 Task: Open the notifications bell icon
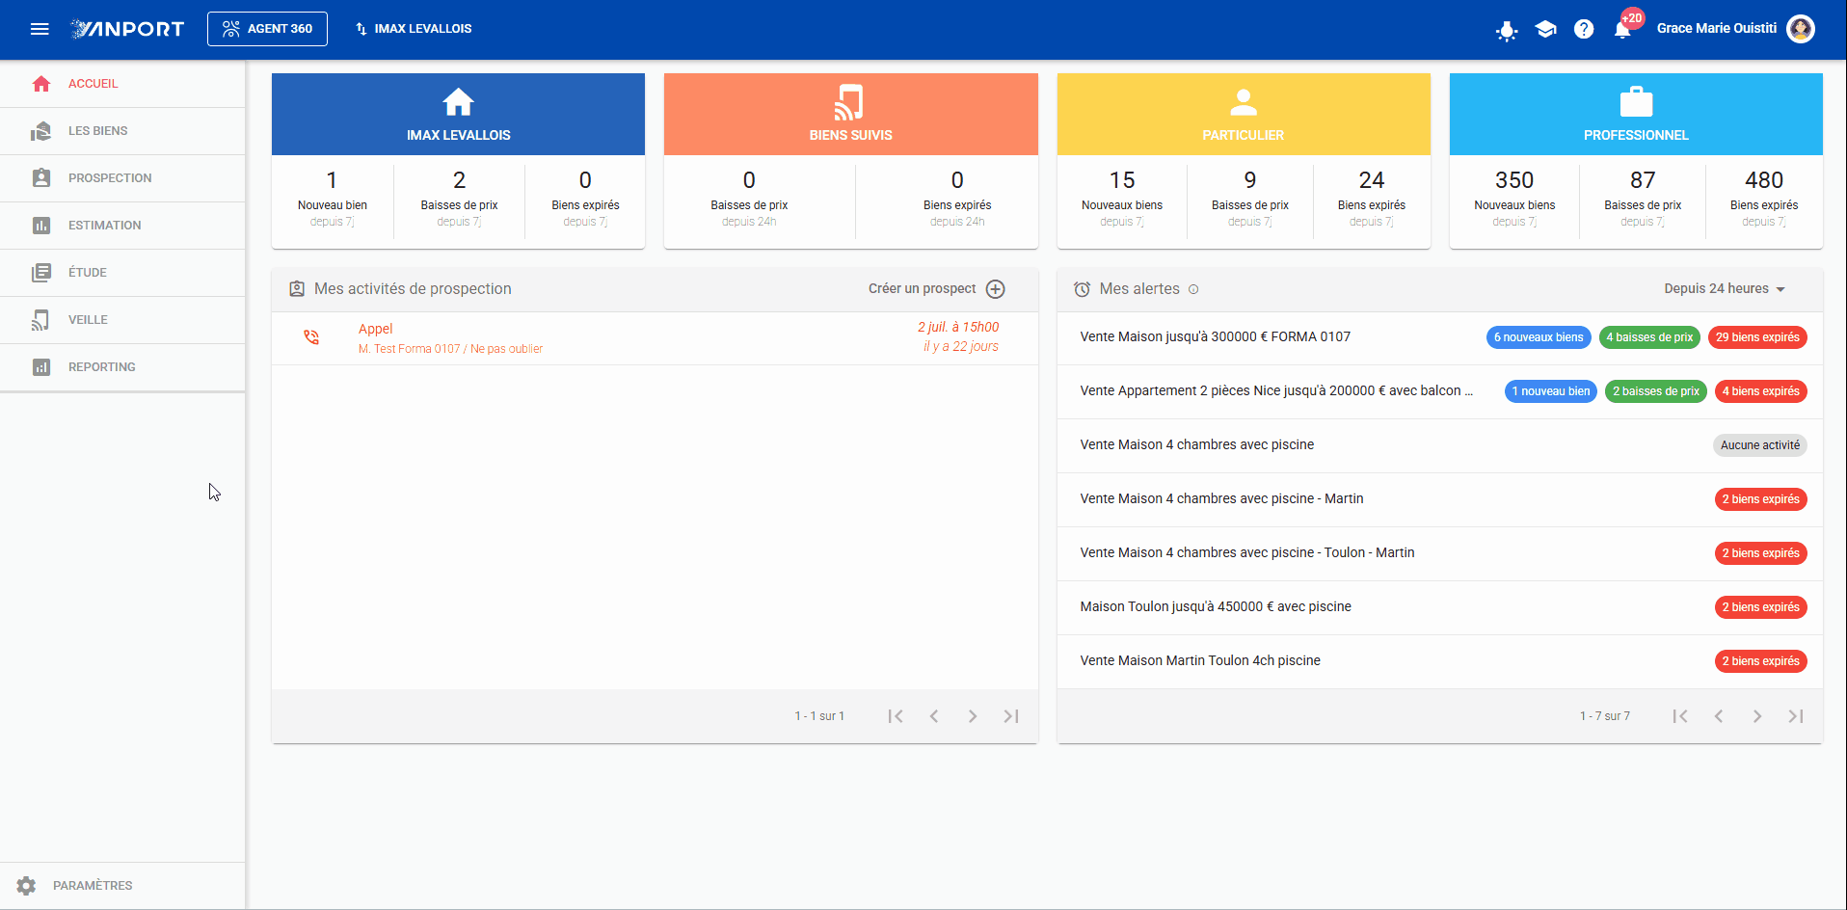(x=1622, y=30)
